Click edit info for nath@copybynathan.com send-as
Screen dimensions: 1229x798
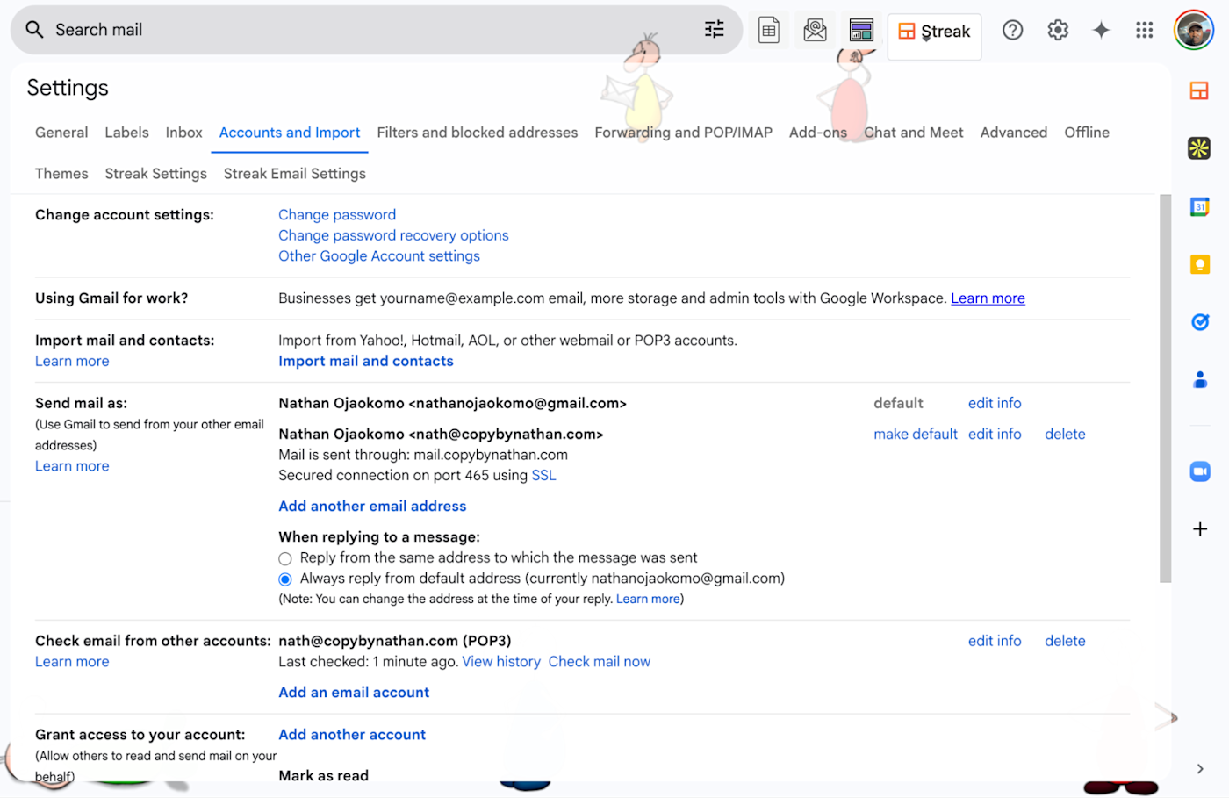(x=995, y=434)
